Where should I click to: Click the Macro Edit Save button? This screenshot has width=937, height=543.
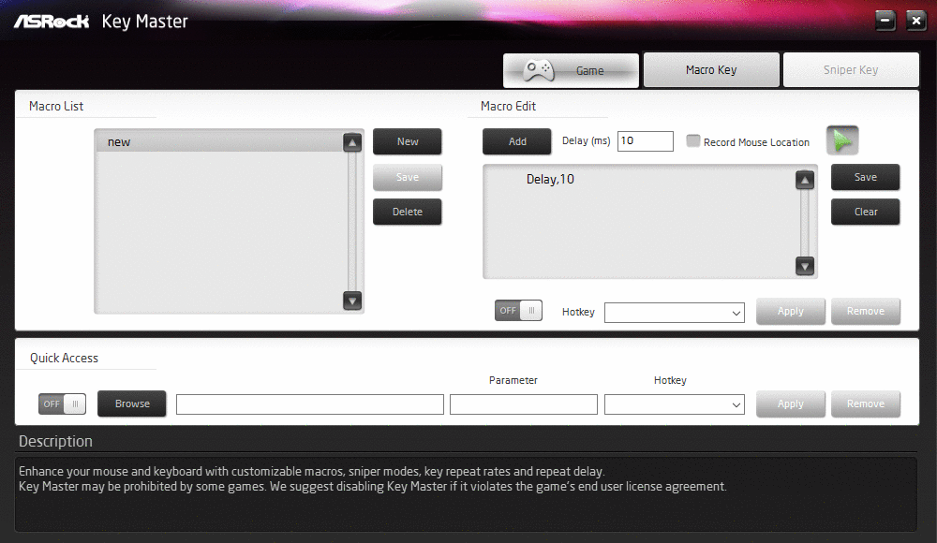pos(865,177)
